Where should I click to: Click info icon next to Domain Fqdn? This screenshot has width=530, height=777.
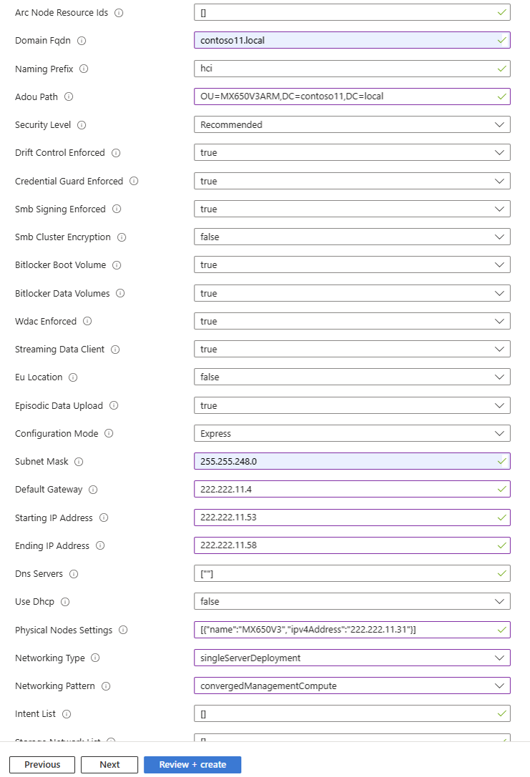[82, 41]
